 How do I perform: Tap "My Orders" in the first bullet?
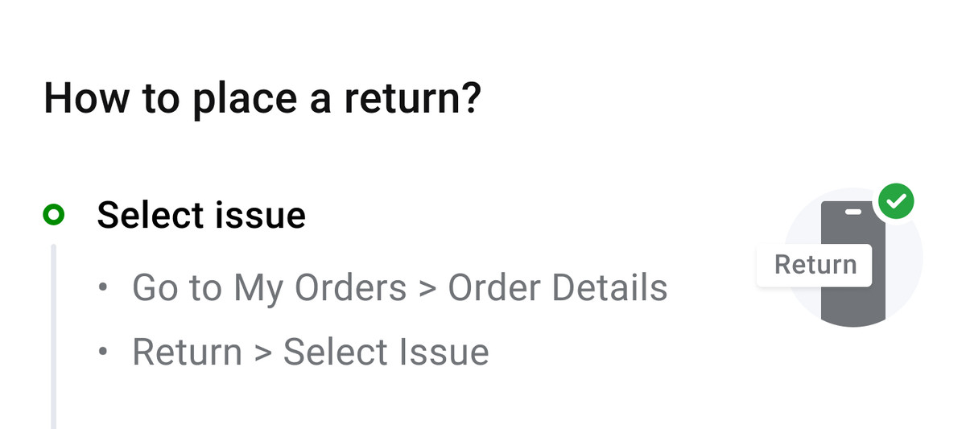coord(320,287)
